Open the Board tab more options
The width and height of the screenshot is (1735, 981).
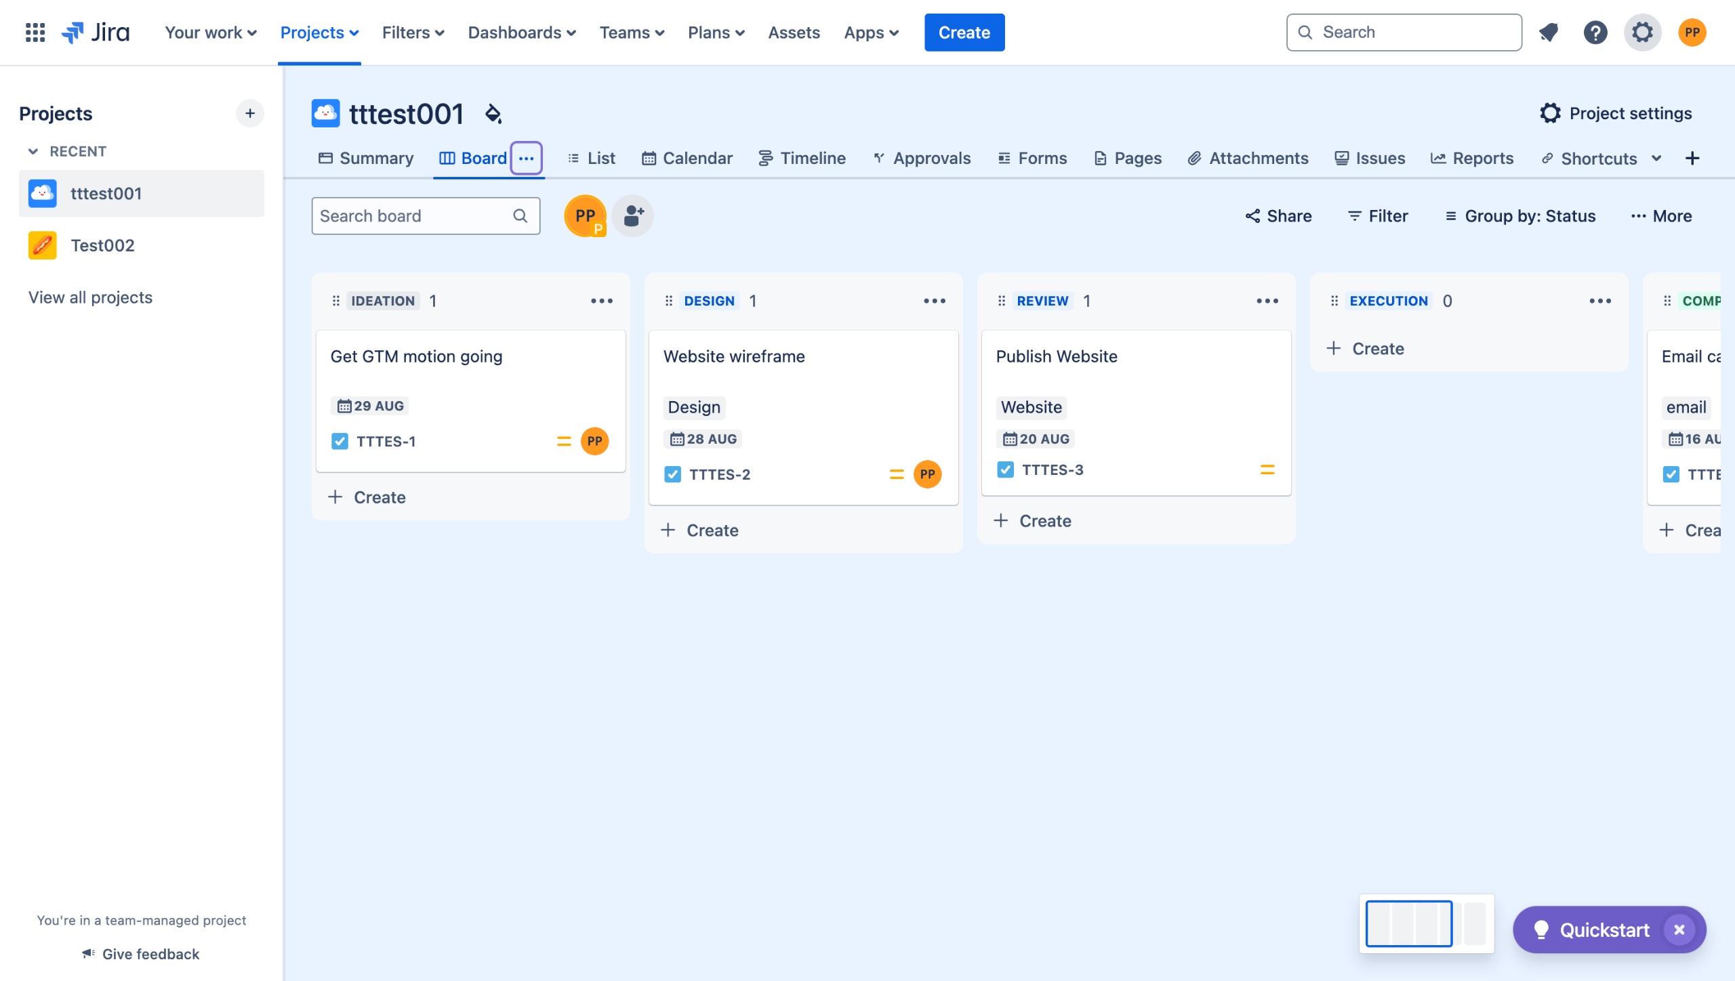click(526, 158)
